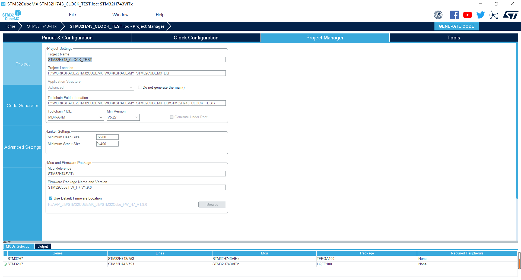Sort by Lines column header
The width and height of the screenshot is (521, 280).
click(160, 253)
